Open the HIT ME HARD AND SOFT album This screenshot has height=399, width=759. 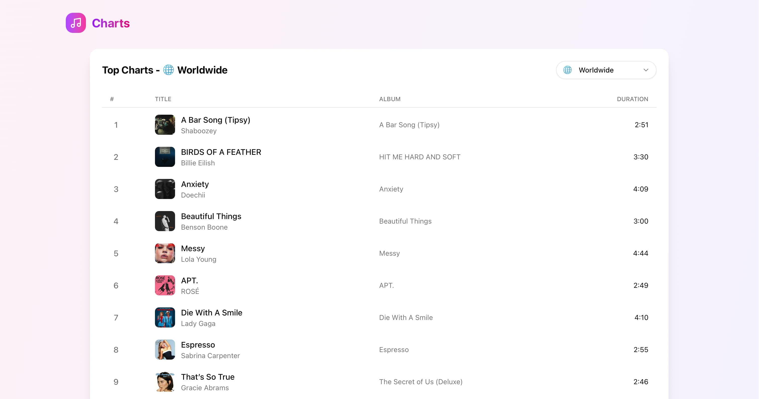pyautogui.click(x=420, y=157)
